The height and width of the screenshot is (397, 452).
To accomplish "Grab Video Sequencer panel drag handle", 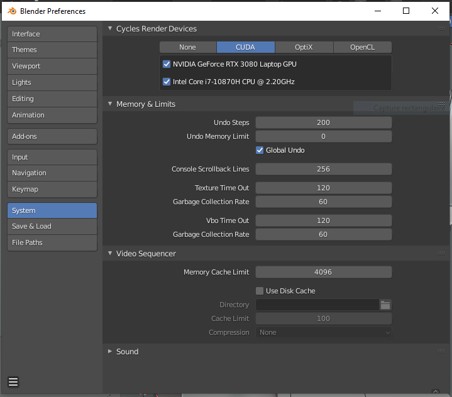I will pyautogui.click(x=441, y=254).
